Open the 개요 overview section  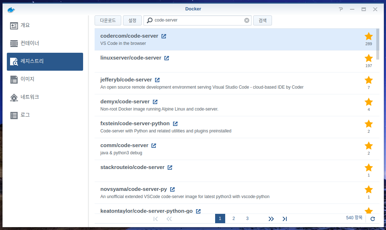point(45,25)
